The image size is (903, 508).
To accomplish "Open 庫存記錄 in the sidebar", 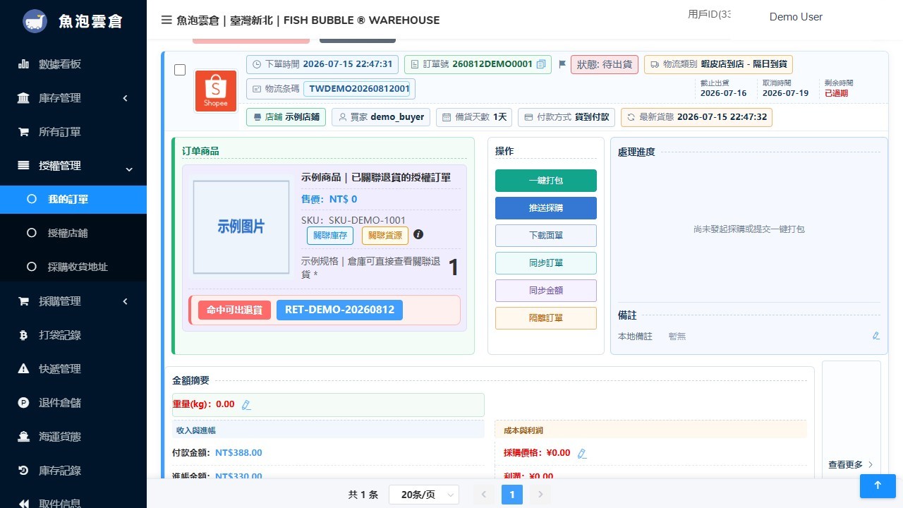I will point(73,471).
